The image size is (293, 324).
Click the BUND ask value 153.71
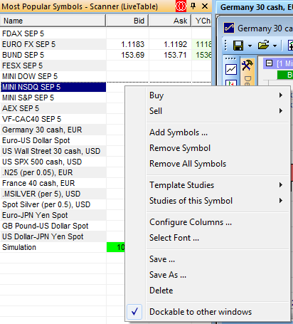pos(175,55)
